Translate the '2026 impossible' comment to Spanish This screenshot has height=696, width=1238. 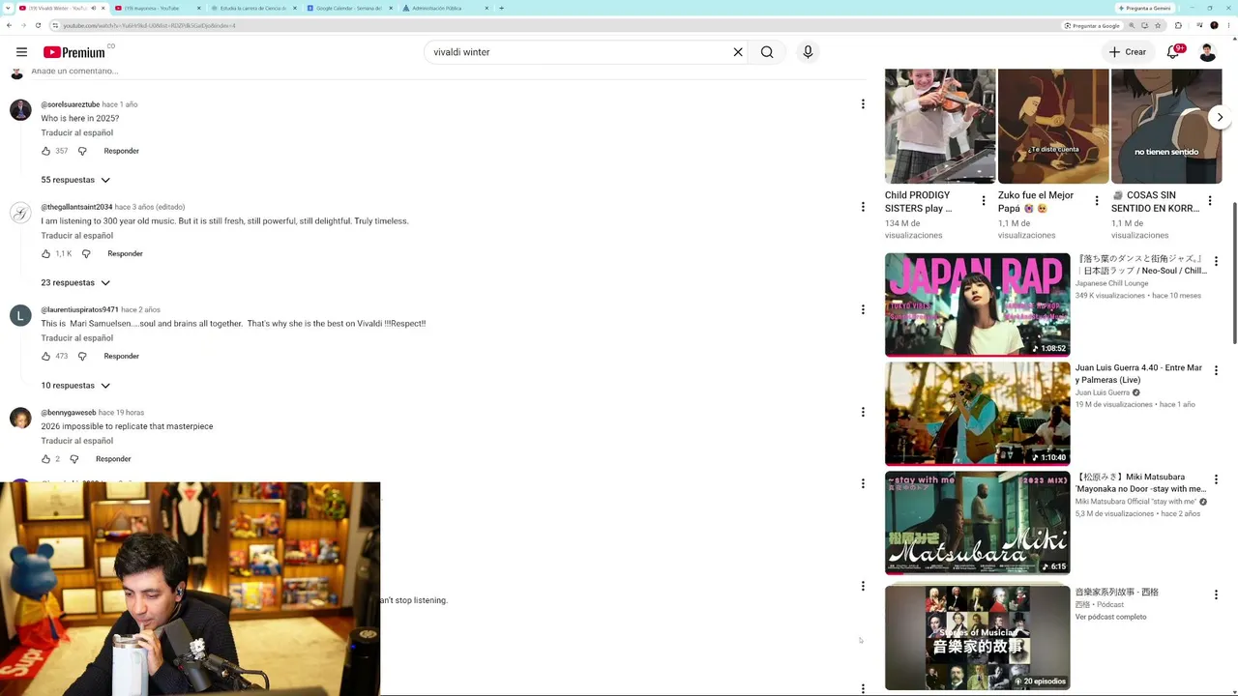pos(77,441)
